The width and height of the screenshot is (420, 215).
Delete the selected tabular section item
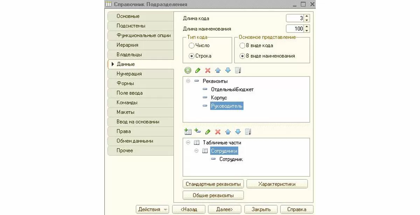[218, 132]
